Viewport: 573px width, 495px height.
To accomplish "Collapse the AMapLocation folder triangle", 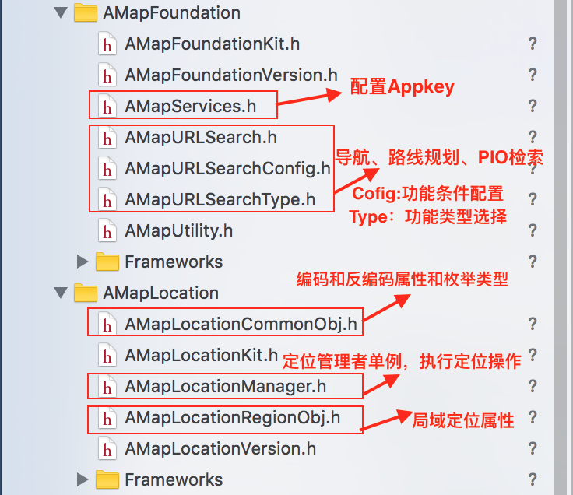I will point(61,293).
